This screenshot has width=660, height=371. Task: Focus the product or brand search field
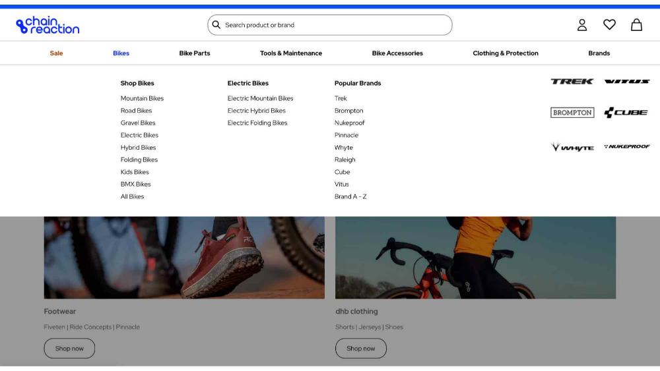tap(330, 25)
